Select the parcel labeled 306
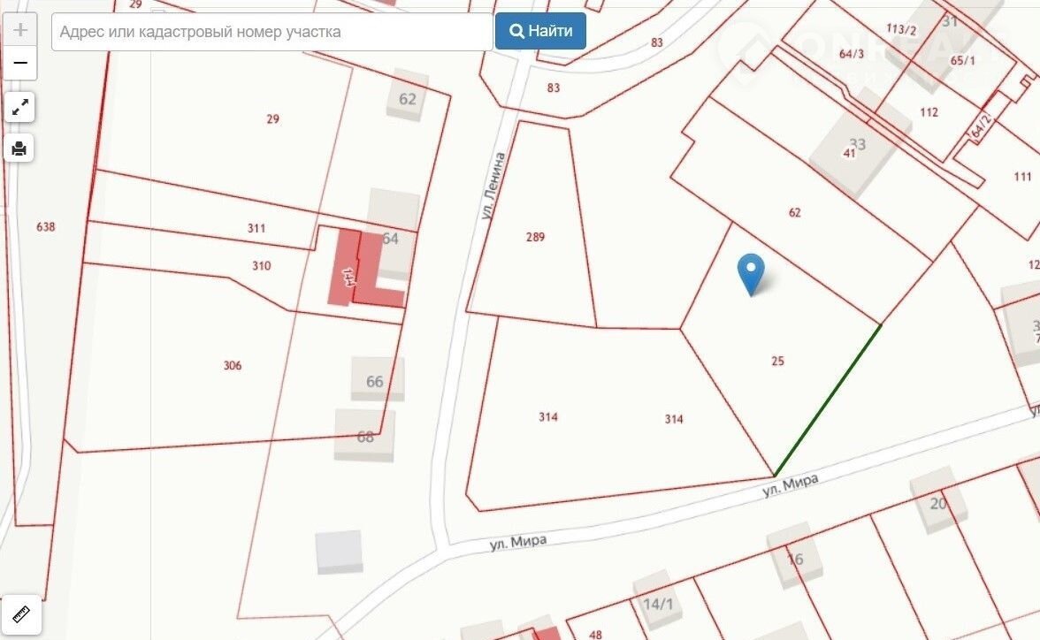This screenshot has height=640, width=1040. click(x=233, y=366)
